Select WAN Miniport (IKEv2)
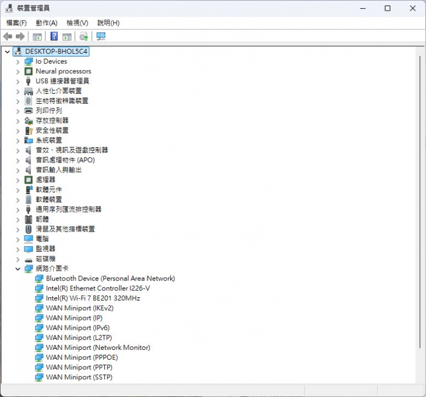The height and width of the screenshot is (397, 426). coord(80,308)
